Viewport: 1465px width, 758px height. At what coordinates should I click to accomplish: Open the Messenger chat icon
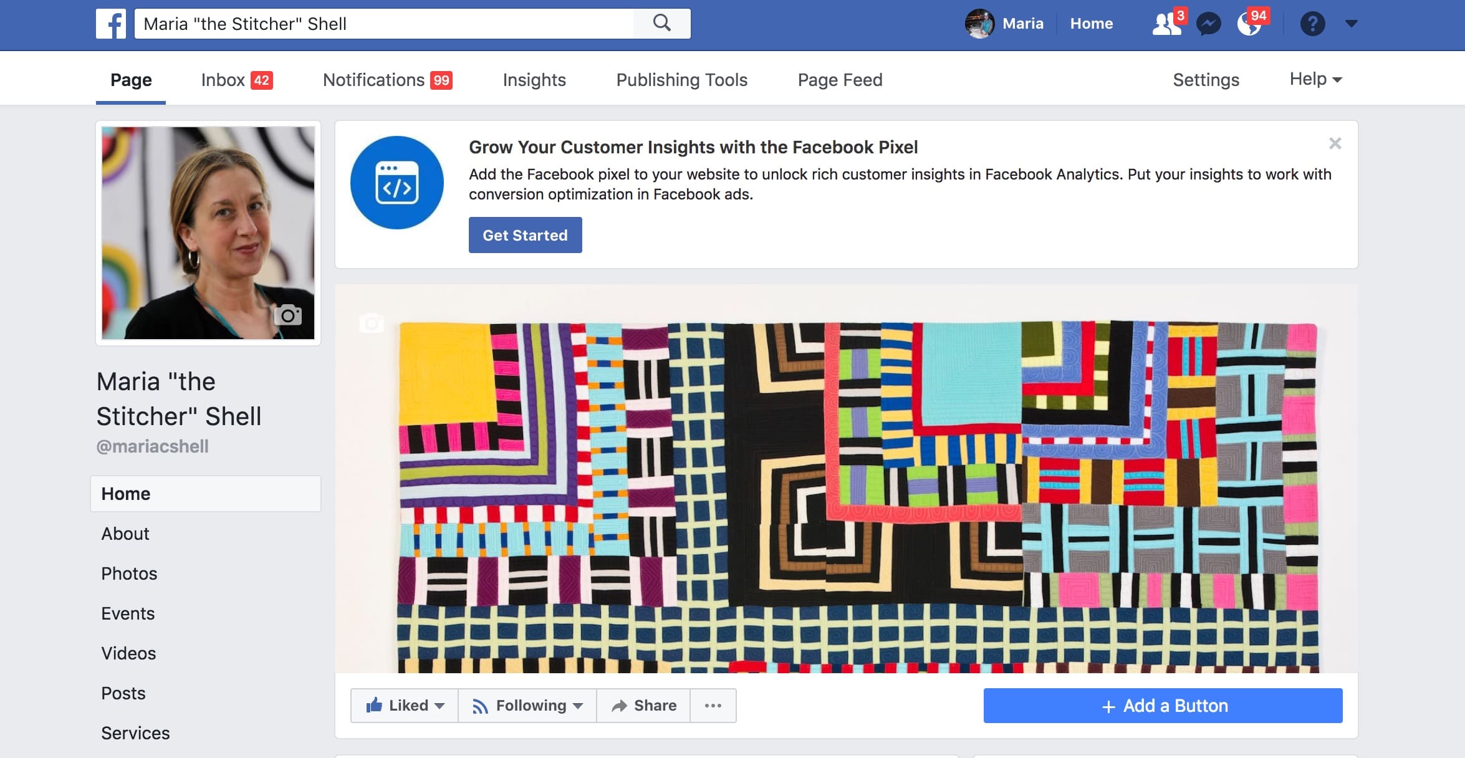click(1208, 24)
